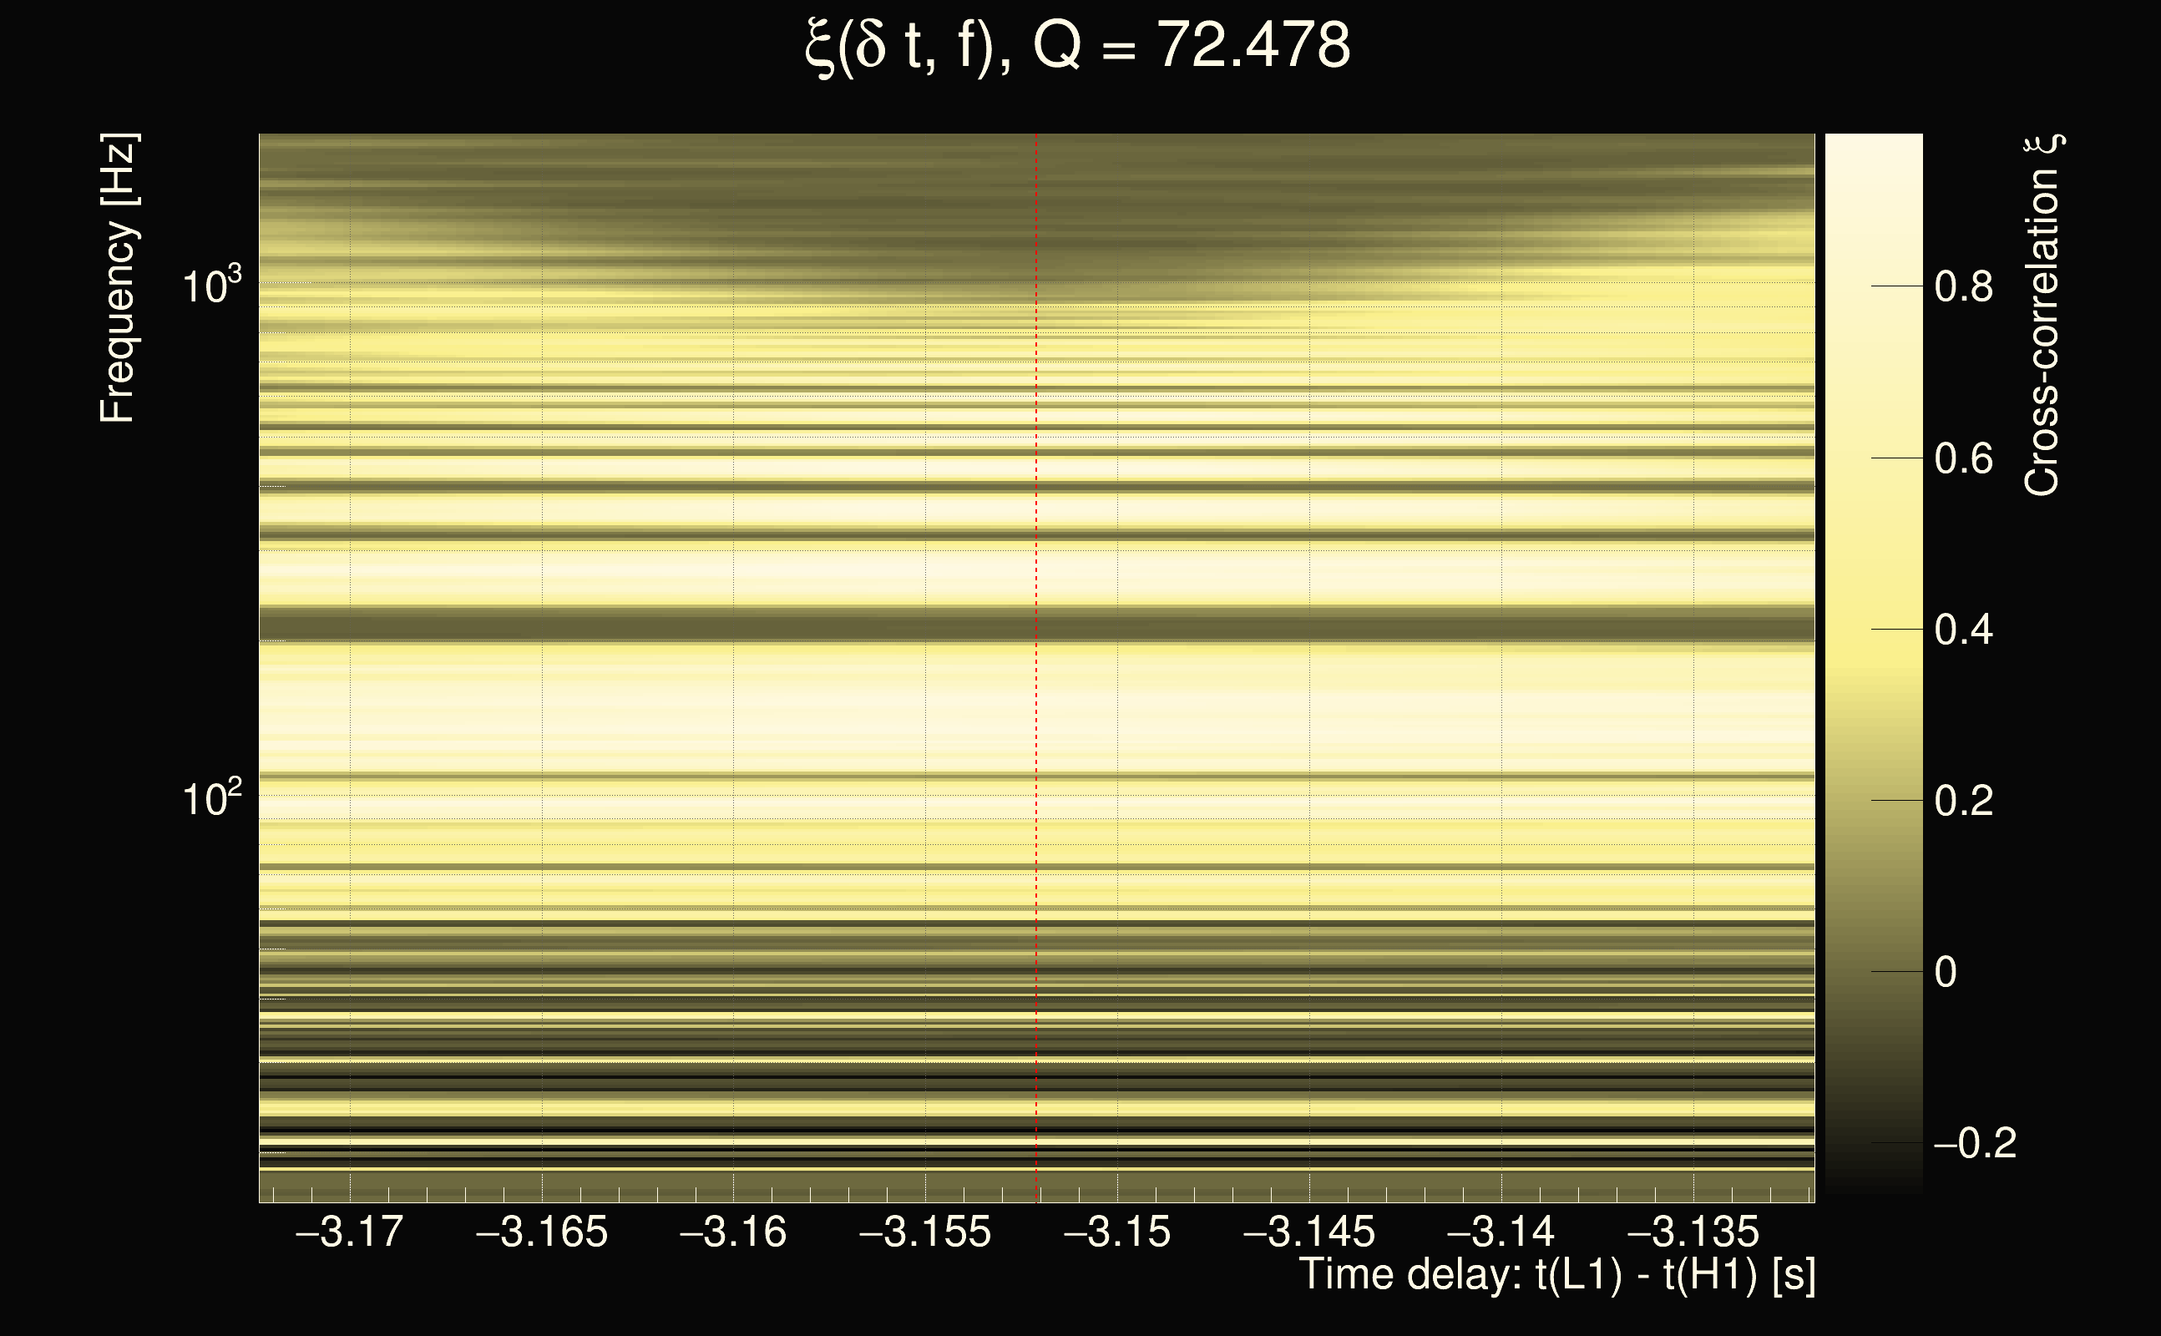Click the -3.155 x-axis tick label
The height and width of the screenshot is (1336, 2161).
point(925,1232)
